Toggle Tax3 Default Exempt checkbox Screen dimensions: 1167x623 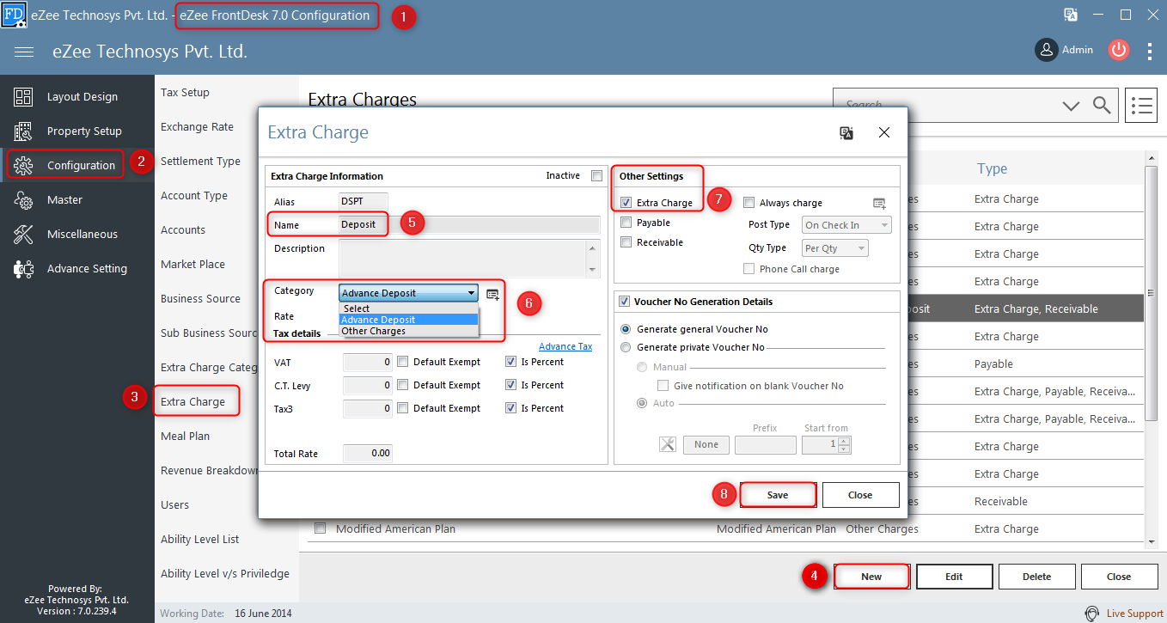point(402,408)
